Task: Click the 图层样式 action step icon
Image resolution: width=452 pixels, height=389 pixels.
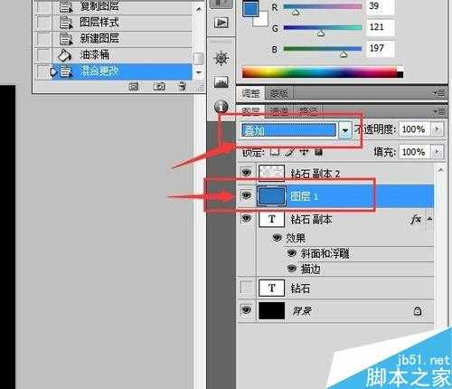Action: coord(65,23)
